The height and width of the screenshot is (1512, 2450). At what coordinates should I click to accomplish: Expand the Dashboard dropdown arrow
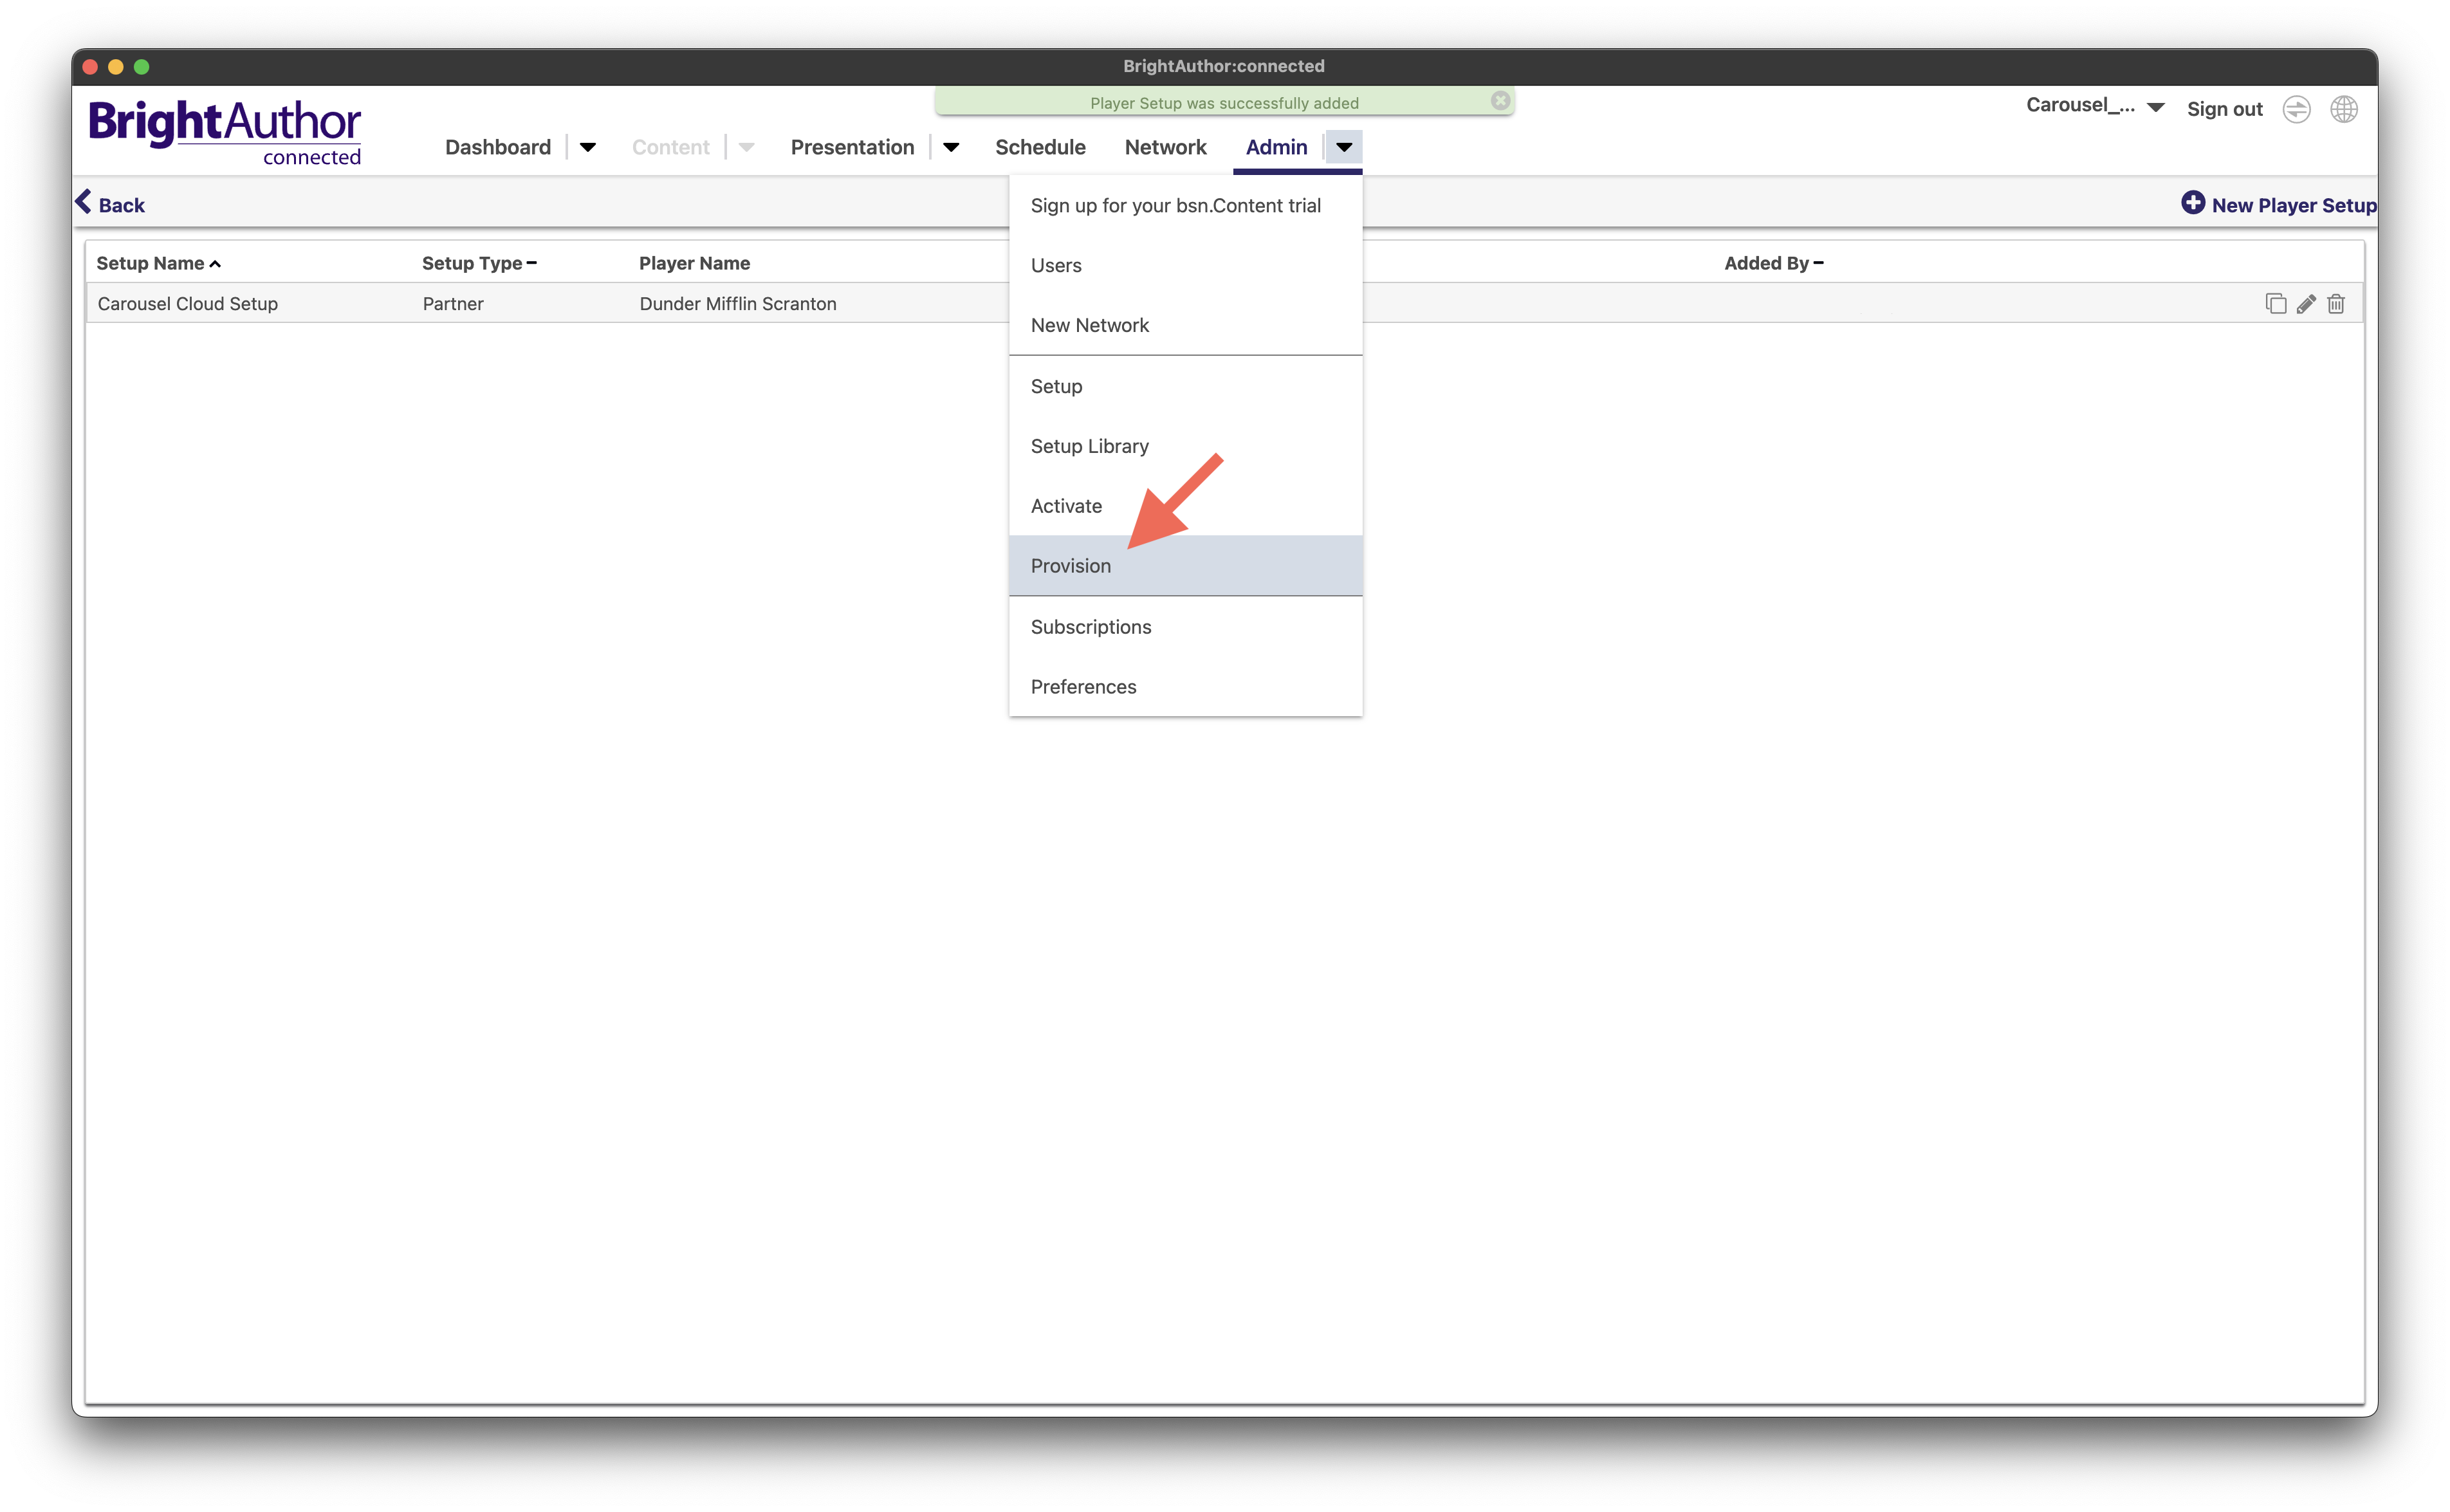click(x=588, y=148)
